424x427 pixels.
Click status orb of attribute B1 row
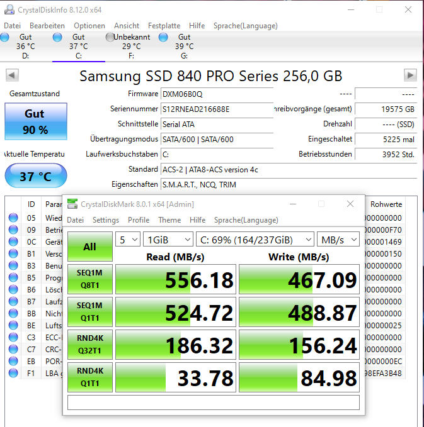point(13,253)
